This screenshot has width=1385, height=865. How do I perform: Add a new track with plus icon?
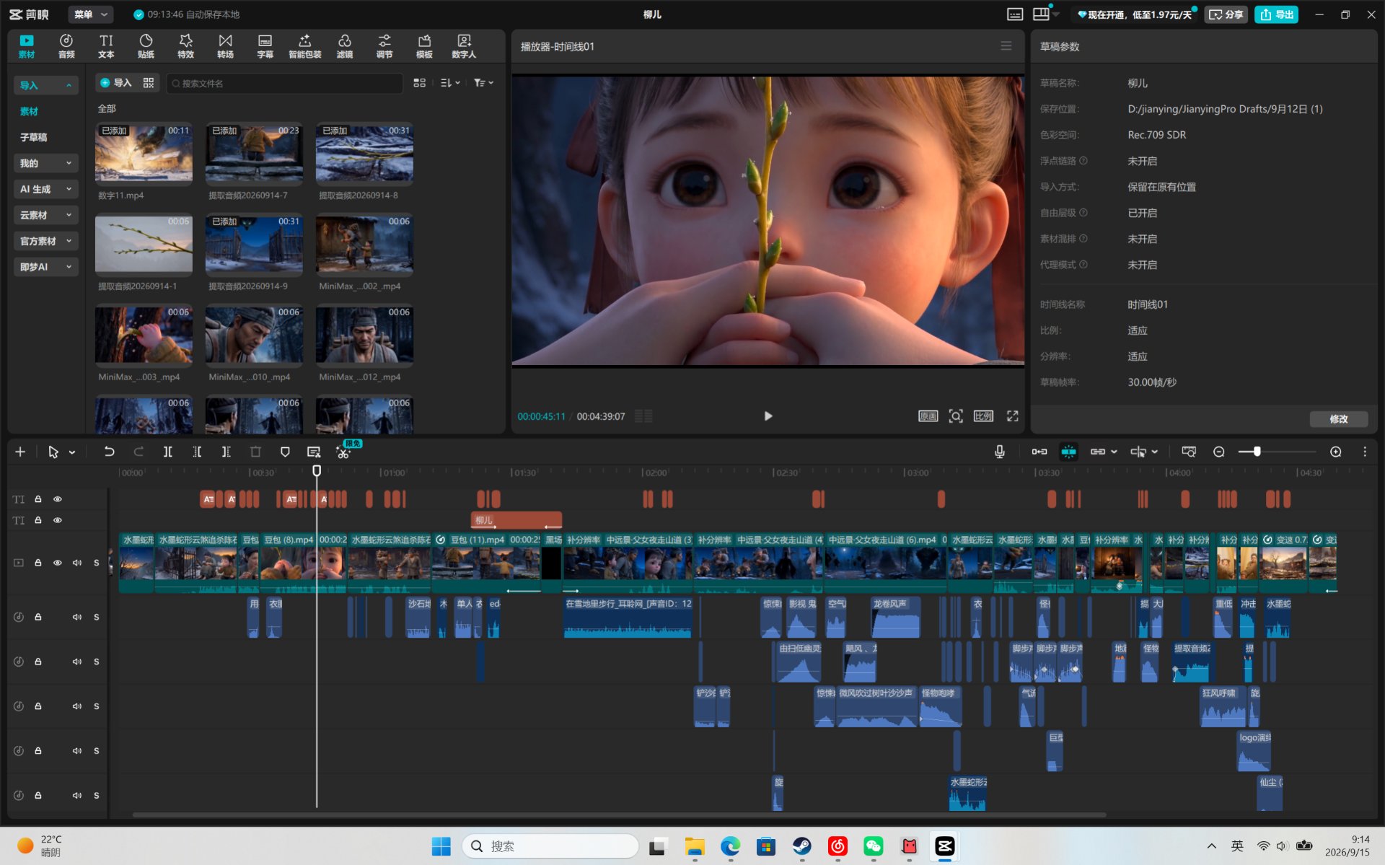click(x=20, y=452)
